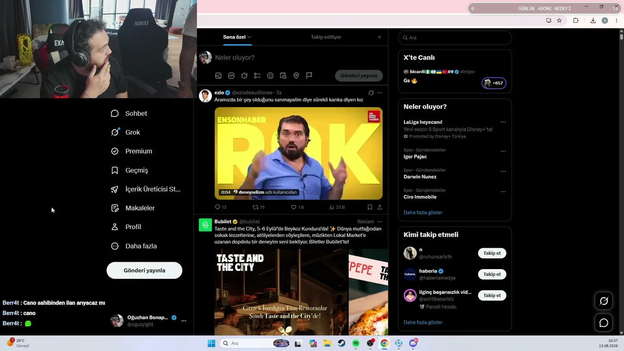Screen dimensions: 624x351
Task: View analytics of ezio's post (23 B)
Action: (x=337, y=207)
